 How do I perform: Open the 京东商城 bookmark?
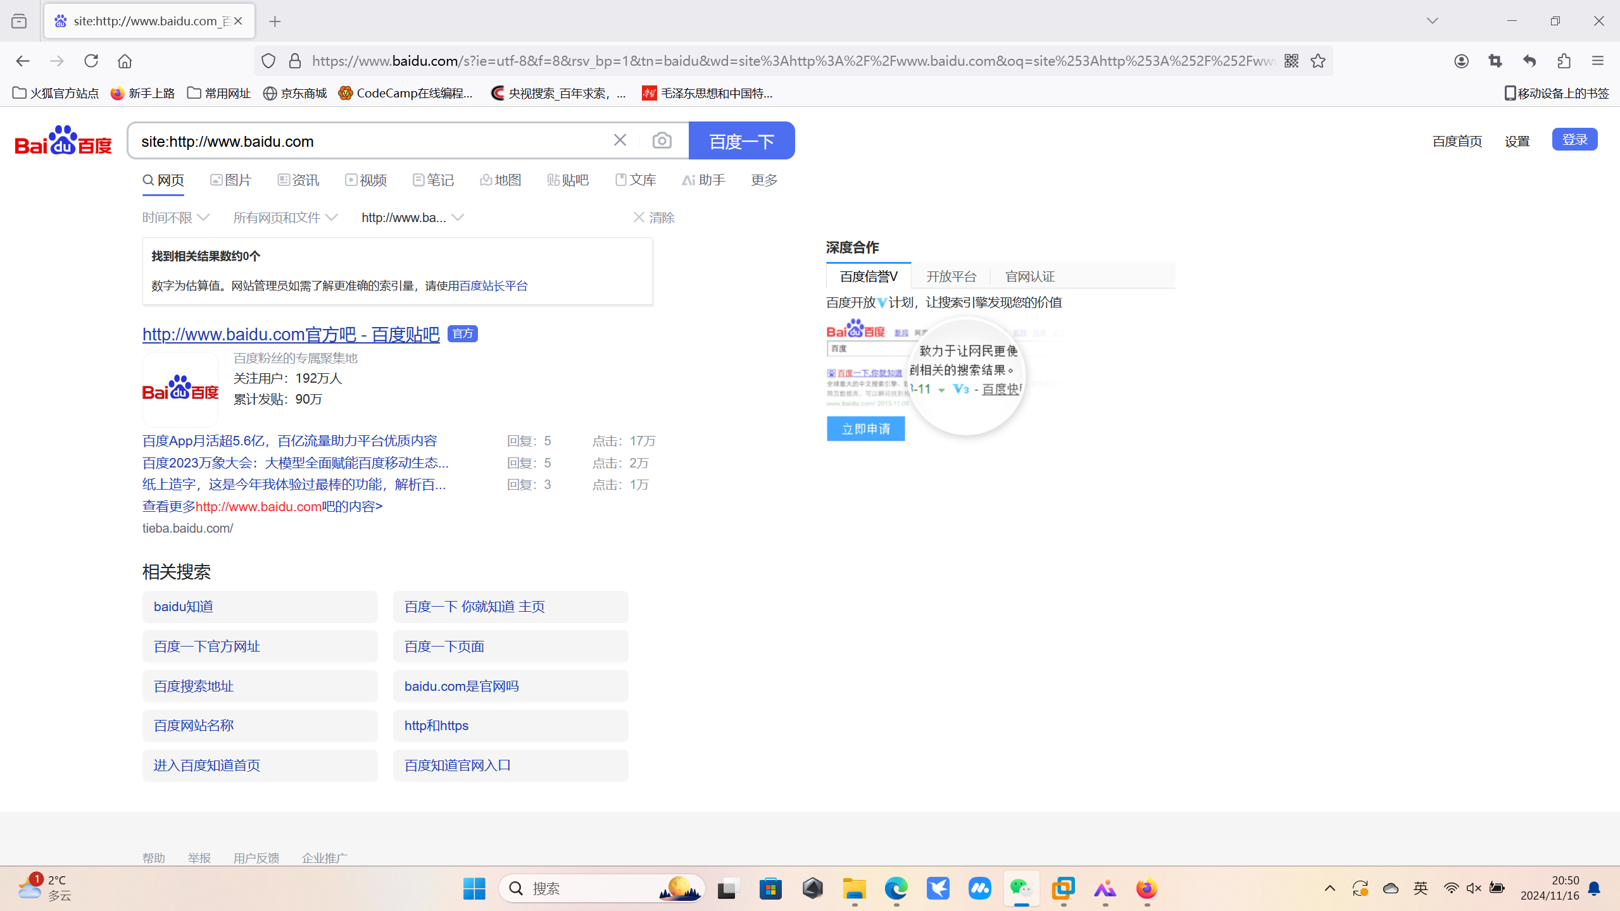[295, 94]
